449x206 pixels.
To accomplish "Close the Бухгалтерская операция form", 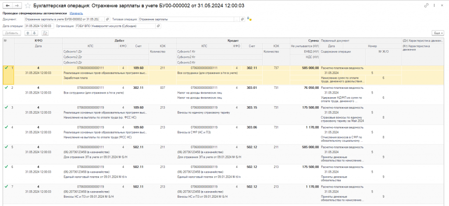I will [442, 5].
